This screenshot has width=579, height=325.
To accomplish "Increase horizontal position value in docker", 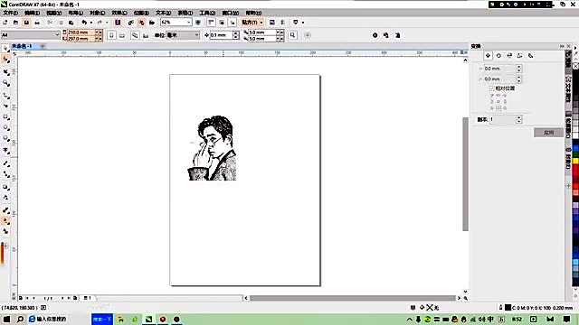I will tap(518, 67).
